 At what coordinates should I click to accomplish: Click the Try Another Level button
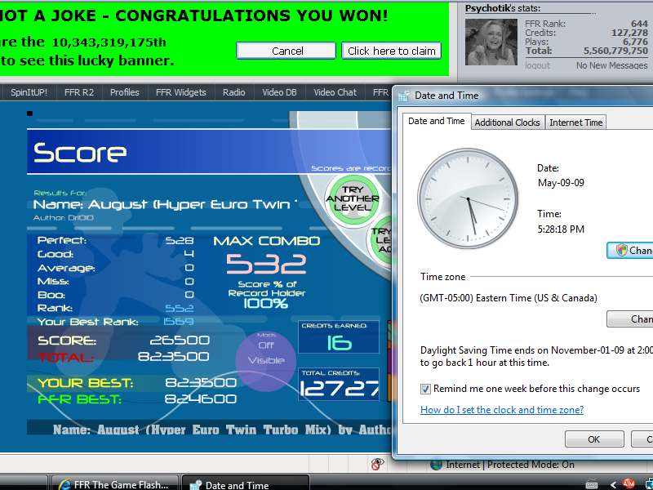tap(352, 198)
